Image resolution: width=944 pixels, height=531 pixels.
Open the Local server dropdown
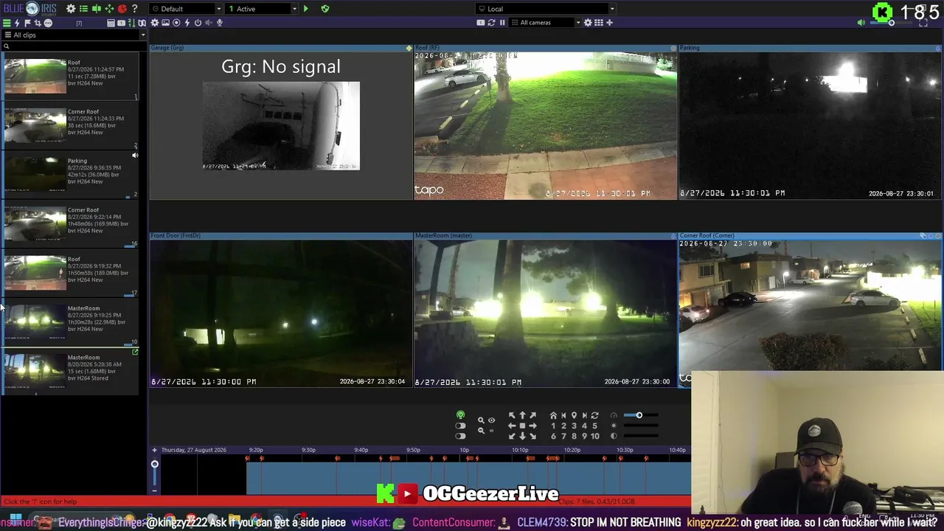546,9
